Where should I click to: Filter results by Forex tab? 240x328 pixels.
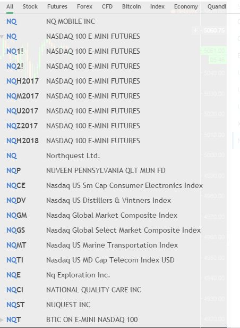tap(84, 7)
